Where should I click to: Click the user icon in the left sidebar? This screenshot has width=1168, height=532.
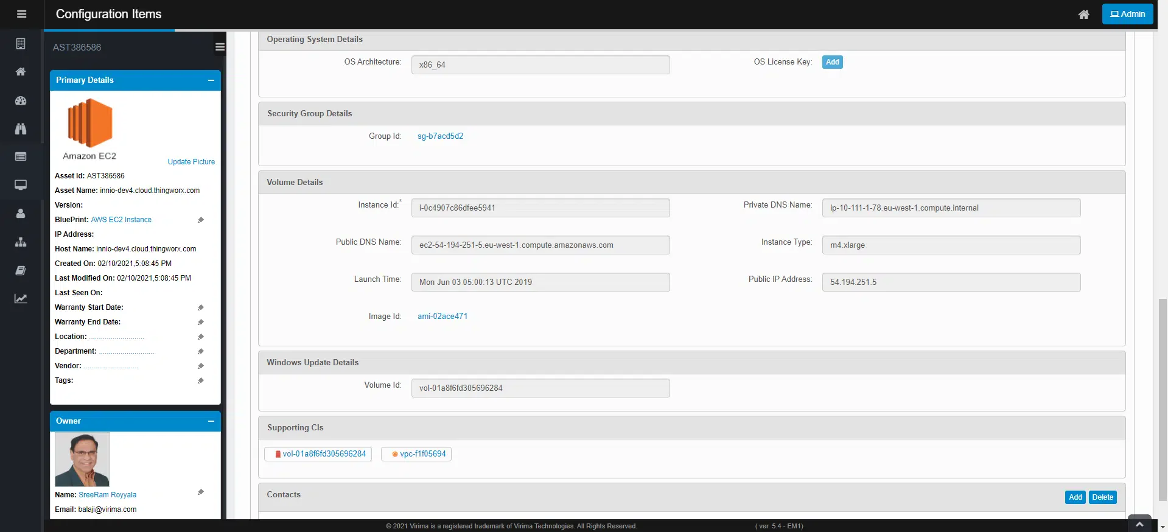coord(21,214)
